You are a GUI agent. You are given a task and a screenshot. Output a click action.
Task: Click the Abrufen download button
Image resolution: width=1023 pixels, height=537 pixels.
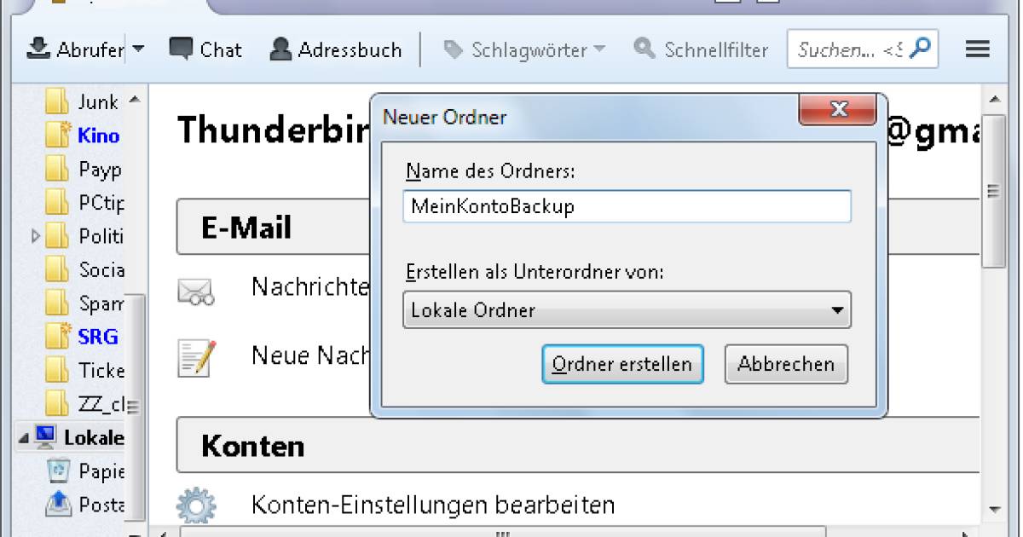tap(75, 49)
